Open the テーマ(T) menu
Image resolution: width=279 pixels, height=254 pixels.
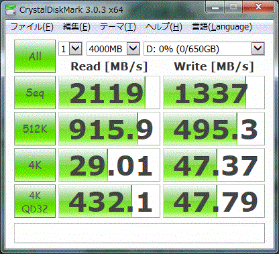[x=118, y=27]
